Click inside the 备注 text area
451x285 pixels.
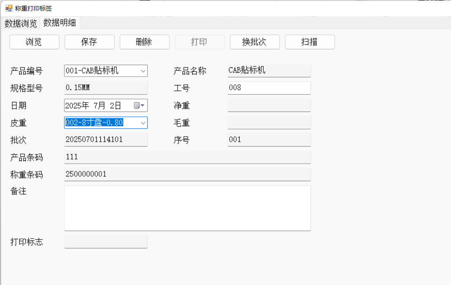point(187,208)
